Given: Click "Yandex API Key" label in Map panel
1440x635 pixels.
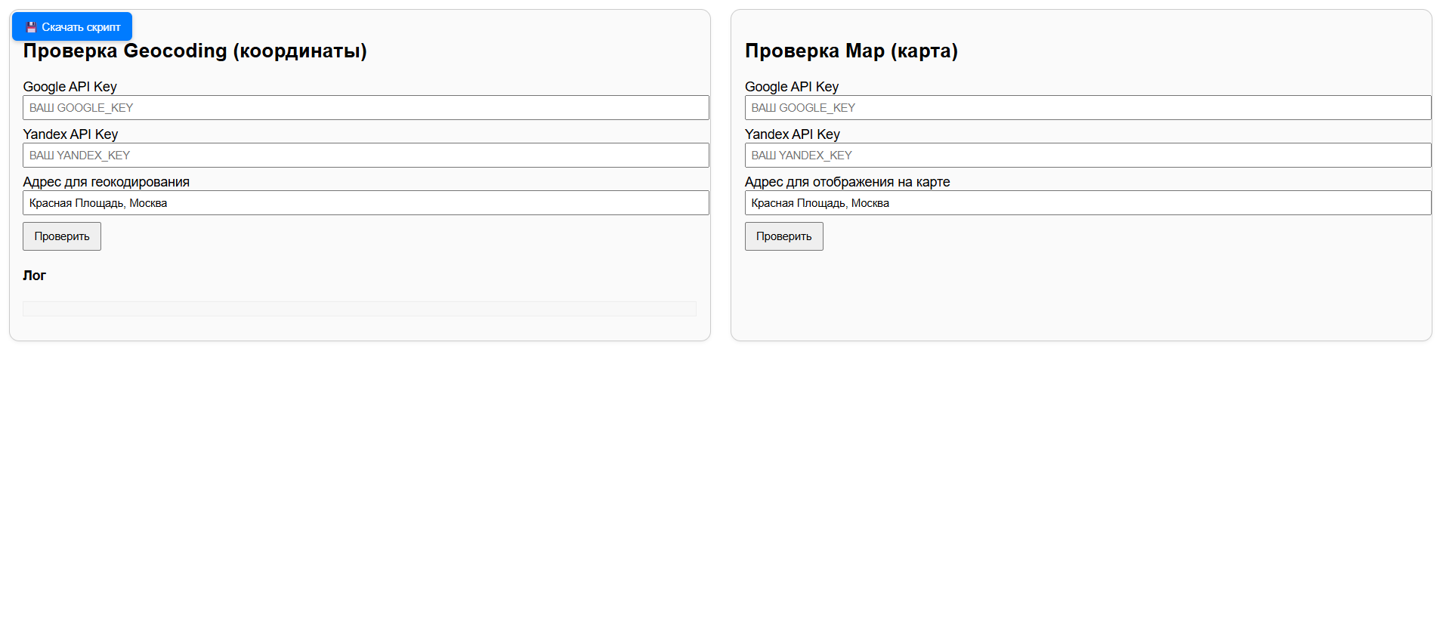Looking at the screenshot, I should click(792, 134).
